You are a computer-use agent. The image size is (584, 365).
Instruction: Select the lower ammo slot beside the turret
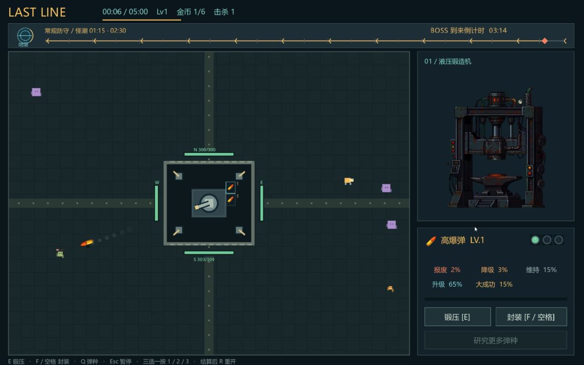coord(230,199)
